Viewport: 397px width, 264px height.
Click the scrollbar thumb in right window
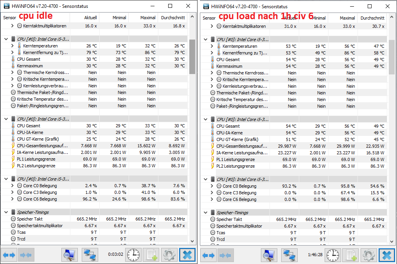[x=392, y=57]
